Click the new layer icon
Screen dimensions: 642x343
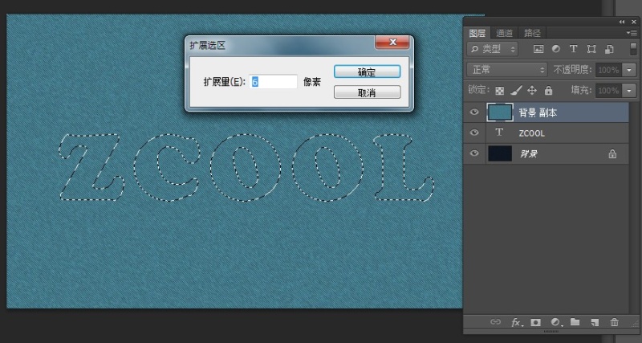click(595, 322)
